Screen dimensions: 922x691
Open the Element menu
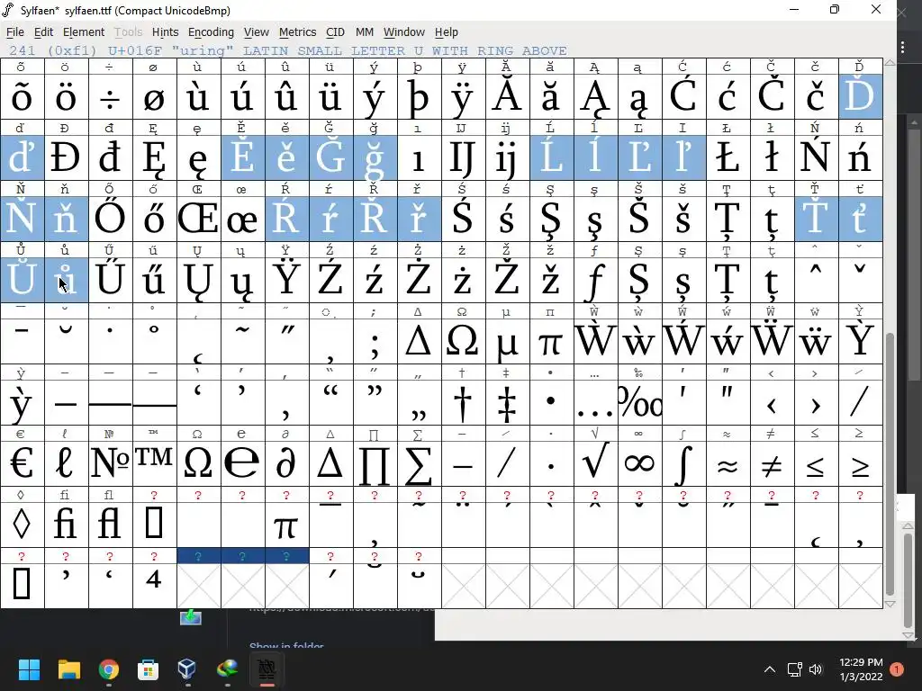[84, 32]
